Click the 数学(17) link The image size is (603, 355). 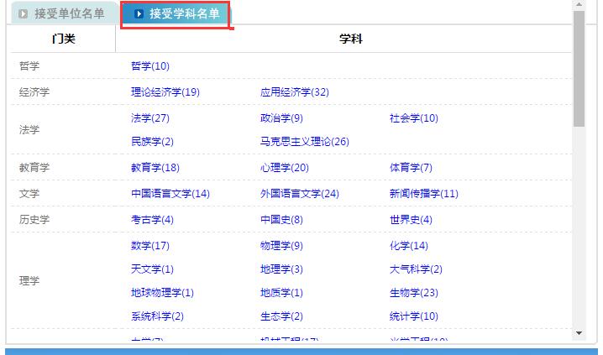coord(150,246)
